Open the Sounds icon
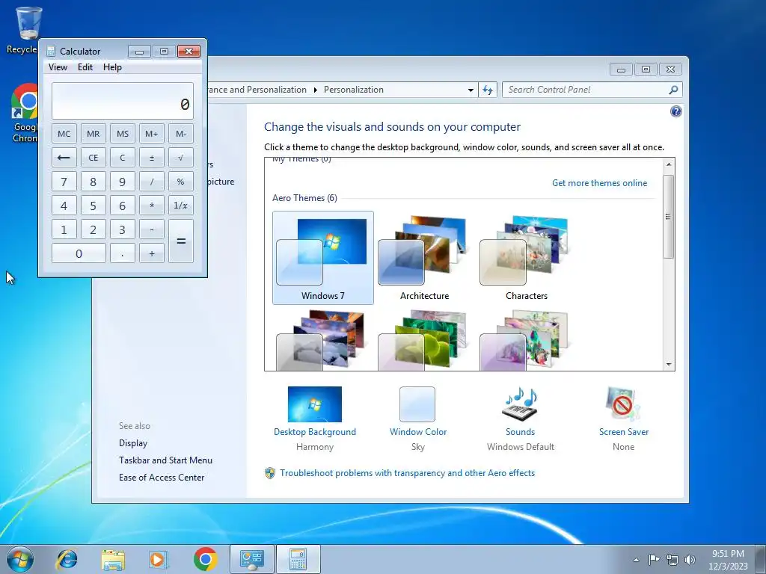The height and width of the screenshot is (574, 766). click(x=520, y=404)
